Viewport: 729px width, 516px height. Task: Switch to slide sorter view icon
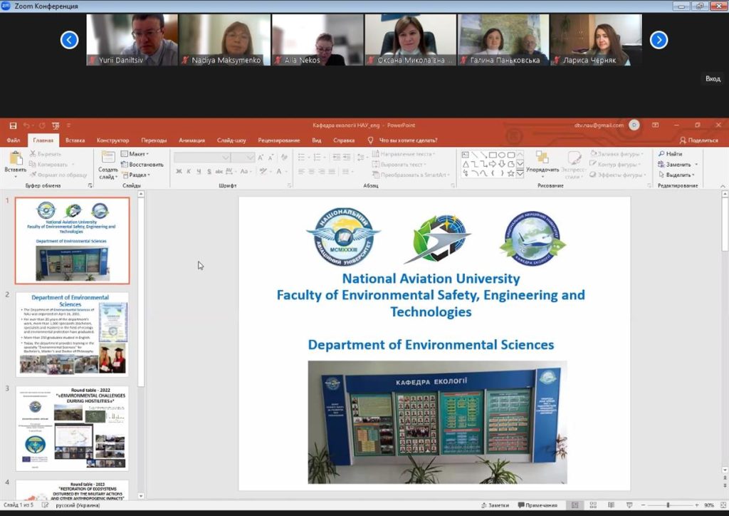tap(594, 505)
